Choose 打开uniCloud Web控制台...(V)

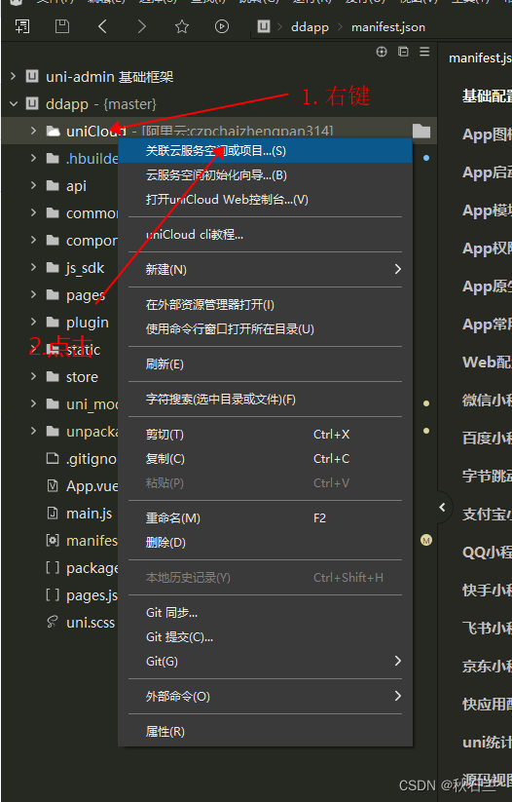pyautogui.click(x=265, y=200)
